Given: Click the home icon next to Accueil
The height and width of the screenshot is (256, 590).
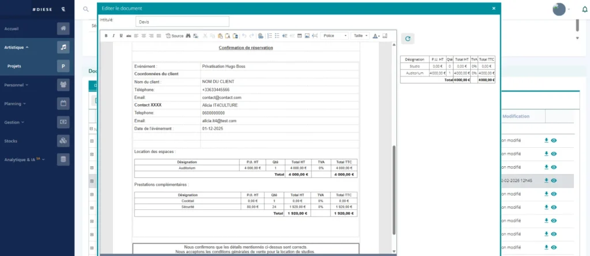Looking at the screenshot, I should click(x=63, y=29).
